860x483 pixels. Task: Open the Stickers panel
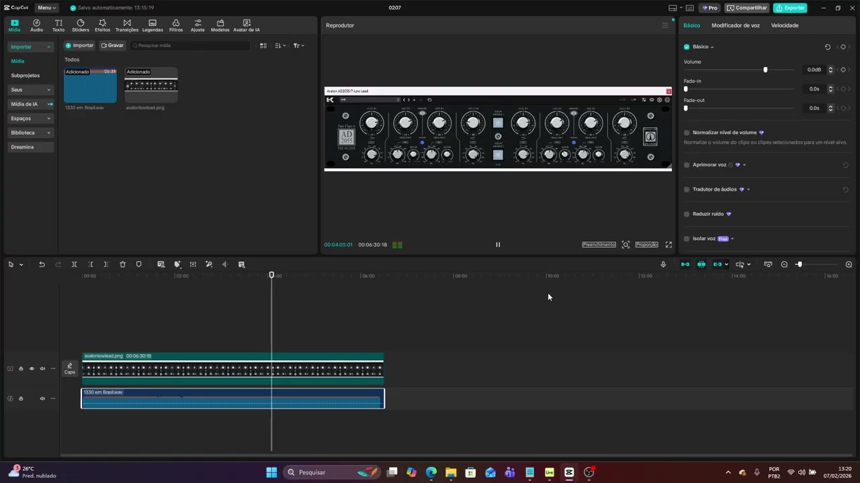pos(81,25)
